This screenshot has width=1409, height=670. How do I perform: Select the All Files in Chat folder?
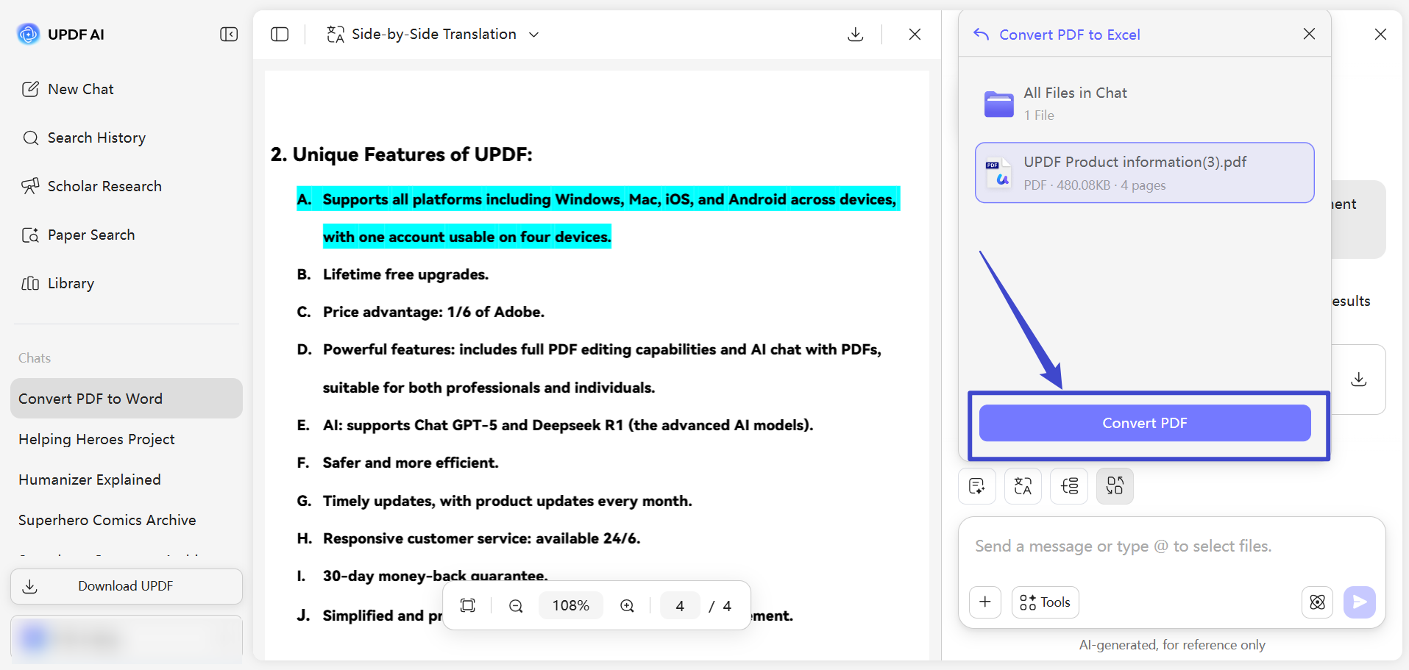pyautogui.click(x=1144, y=103)
